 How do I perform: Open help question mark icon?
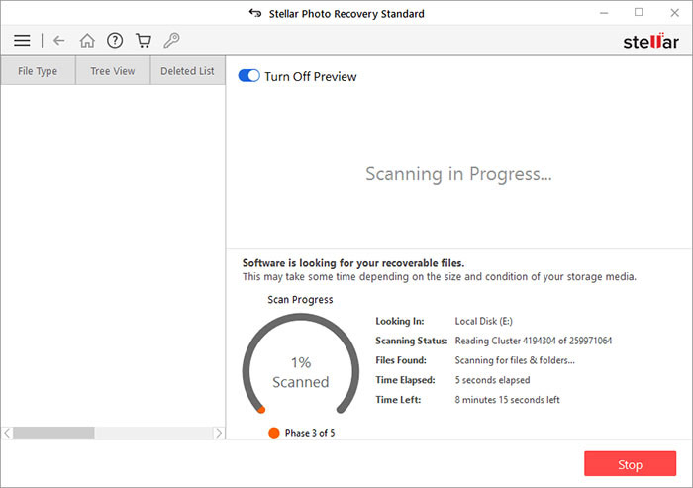point(115,41)
